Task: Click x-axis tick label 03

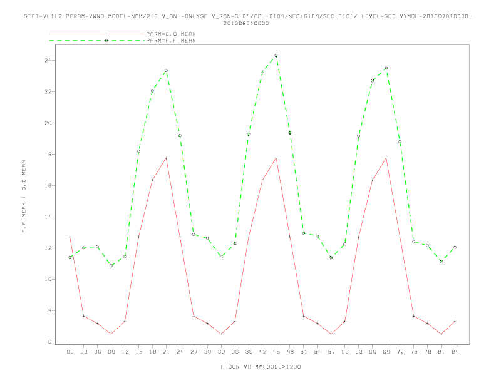Action: [83, 352]
